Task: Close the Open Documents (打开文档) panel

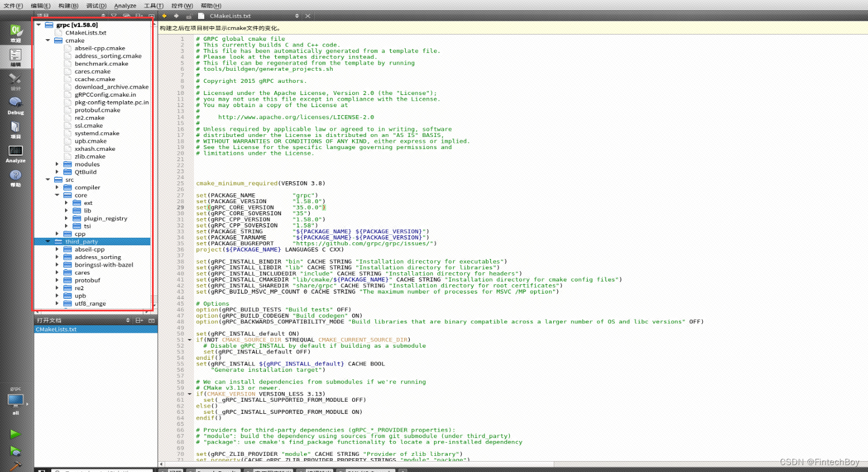Action: (x=151, y=321)
